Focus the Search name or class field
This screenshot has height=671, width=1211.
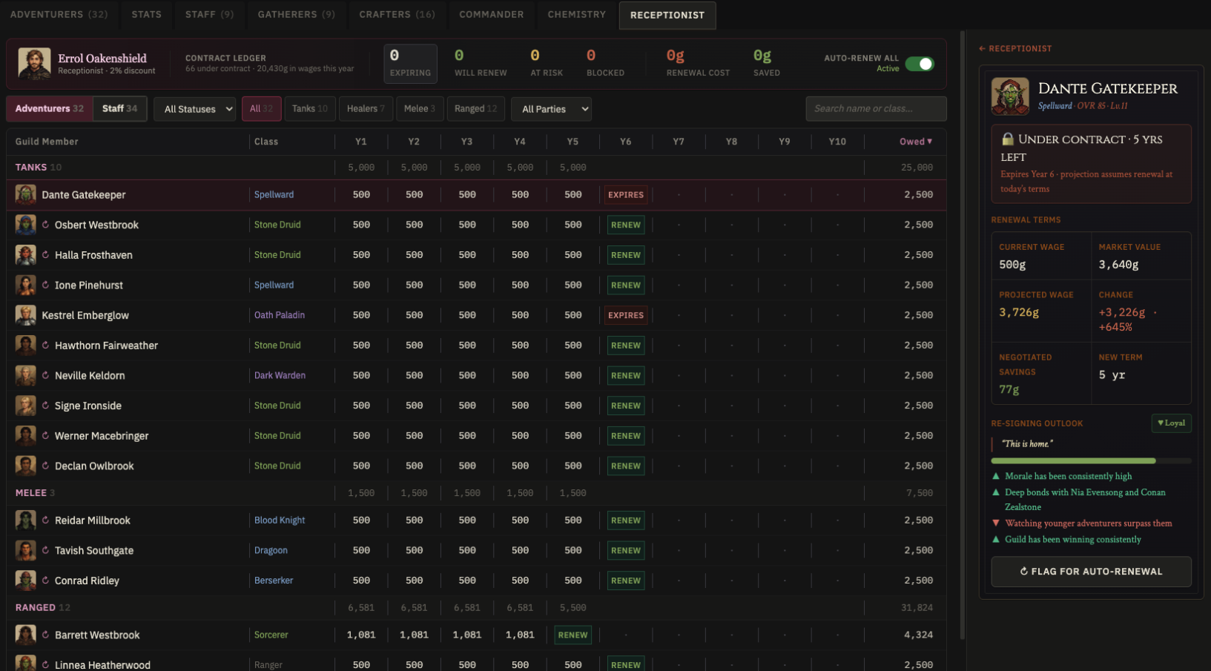coord(876,109)
